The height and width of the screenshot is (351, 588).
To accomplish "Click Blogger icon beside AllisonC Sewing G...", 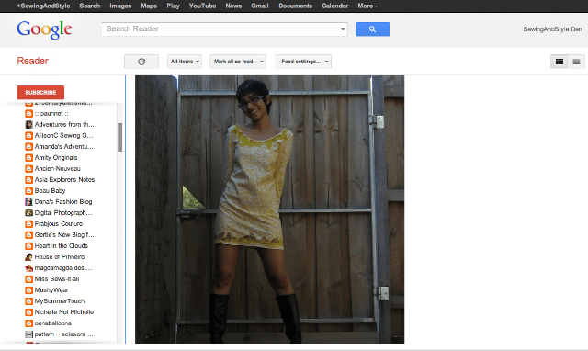I will [x=28, y=136].
